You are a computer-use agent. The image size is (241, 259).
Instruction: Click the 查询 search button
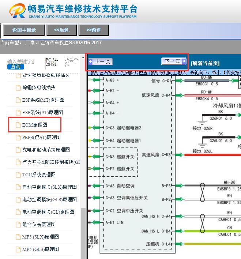click(16, 67)
